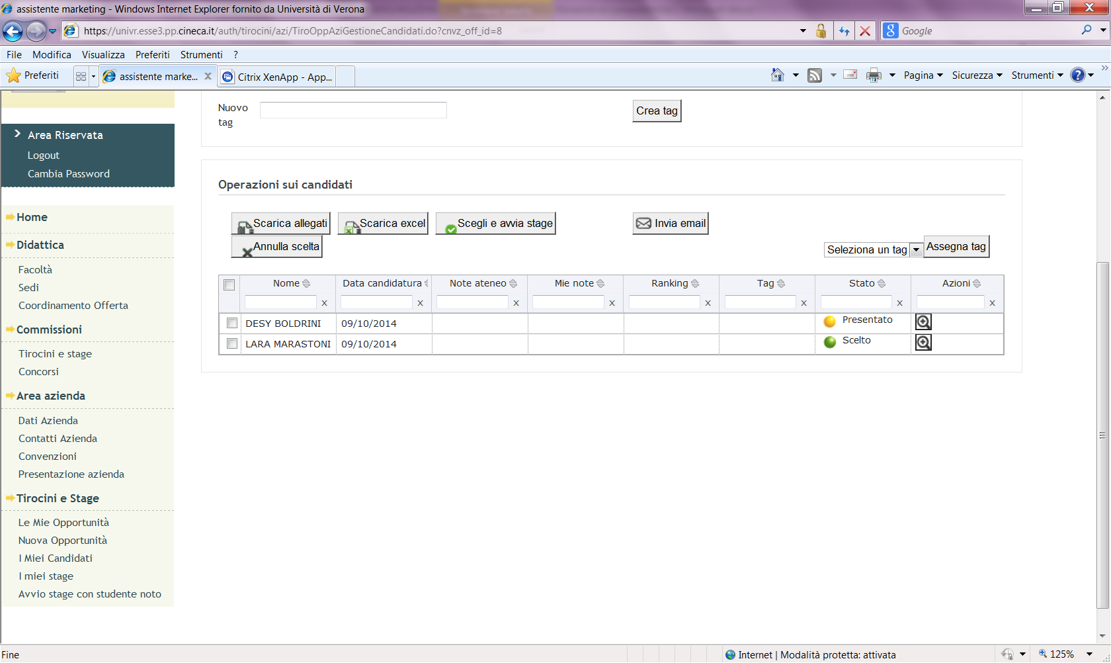
Task: Select LARA MARASTONI row checkbox
Action: tap(232, 343)
